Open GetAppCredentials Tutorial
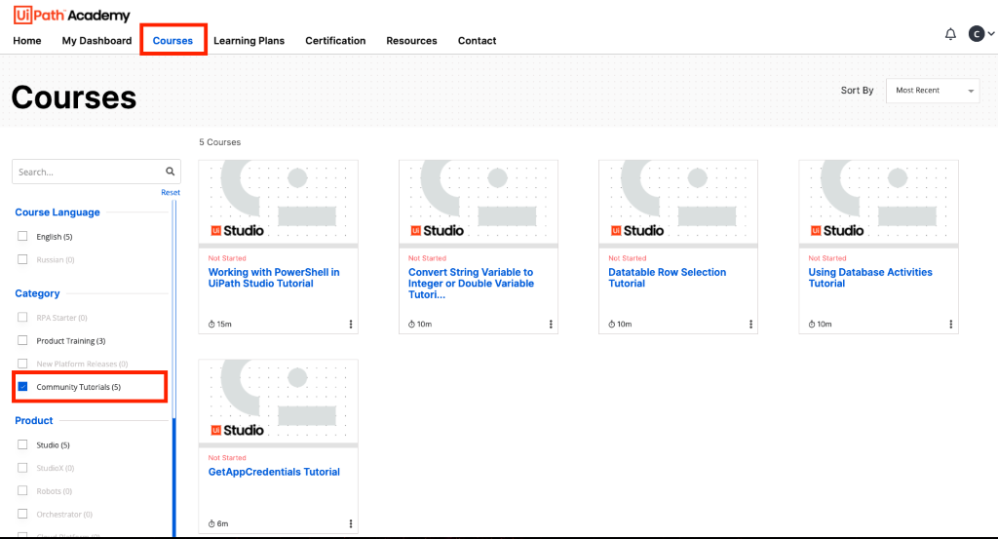The height and width of the screenshot is (539, 998). 274,472
